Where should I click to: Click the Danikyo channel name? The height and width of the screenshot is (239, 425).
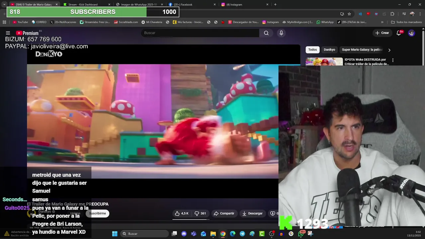pos(45,211)
